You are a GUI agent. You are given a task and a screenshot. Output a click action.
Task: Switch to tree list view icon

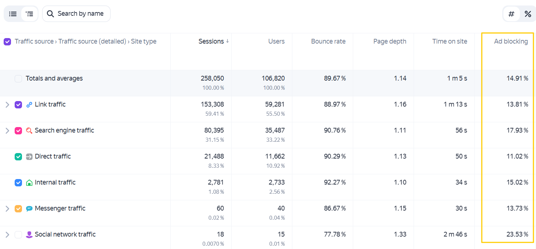[30, 14]
